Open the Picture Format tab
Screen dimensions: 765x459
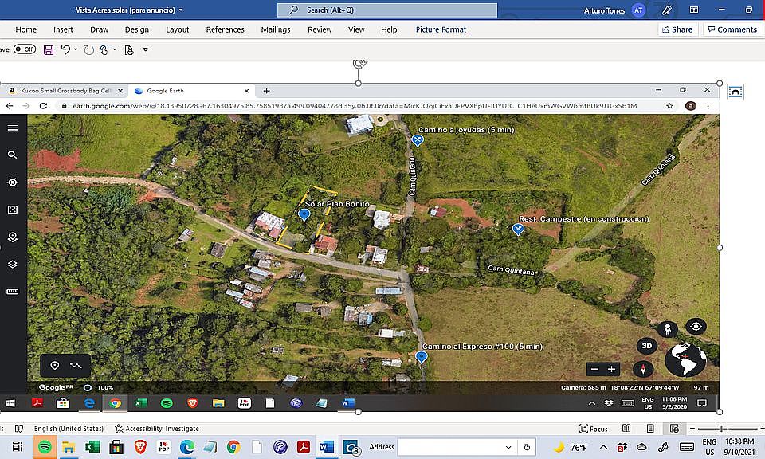click(441, 29)
